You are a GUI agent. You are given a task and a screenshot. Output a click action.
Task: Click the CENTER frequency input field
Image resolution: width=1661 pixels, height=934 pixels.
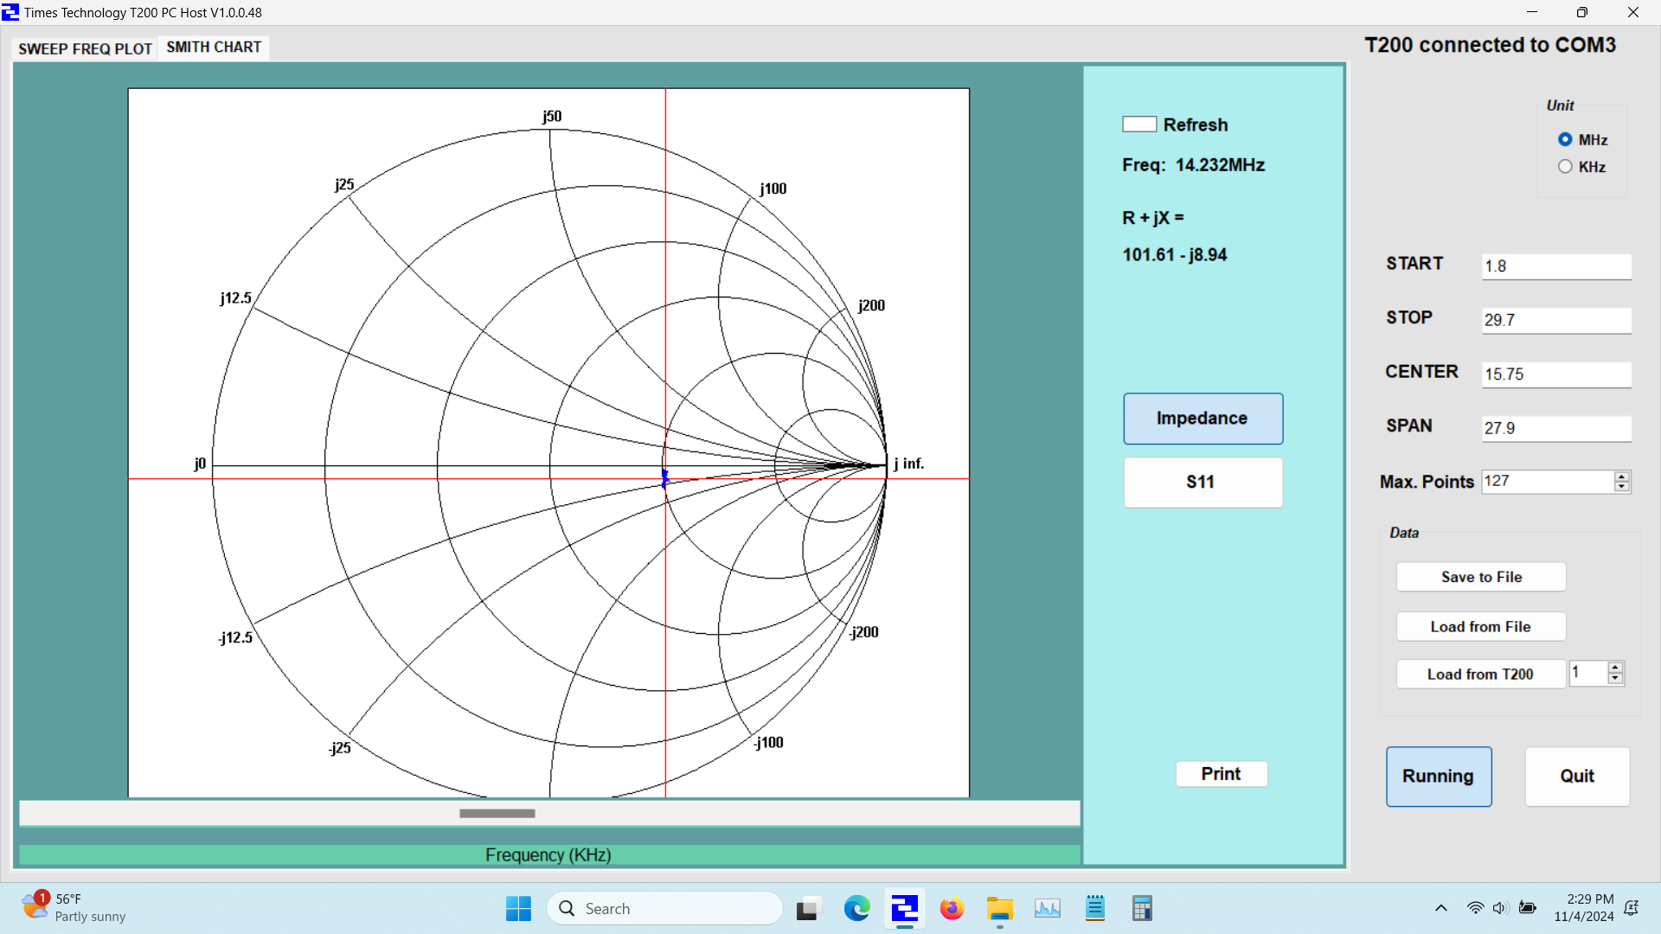[x=1556, y=374]
